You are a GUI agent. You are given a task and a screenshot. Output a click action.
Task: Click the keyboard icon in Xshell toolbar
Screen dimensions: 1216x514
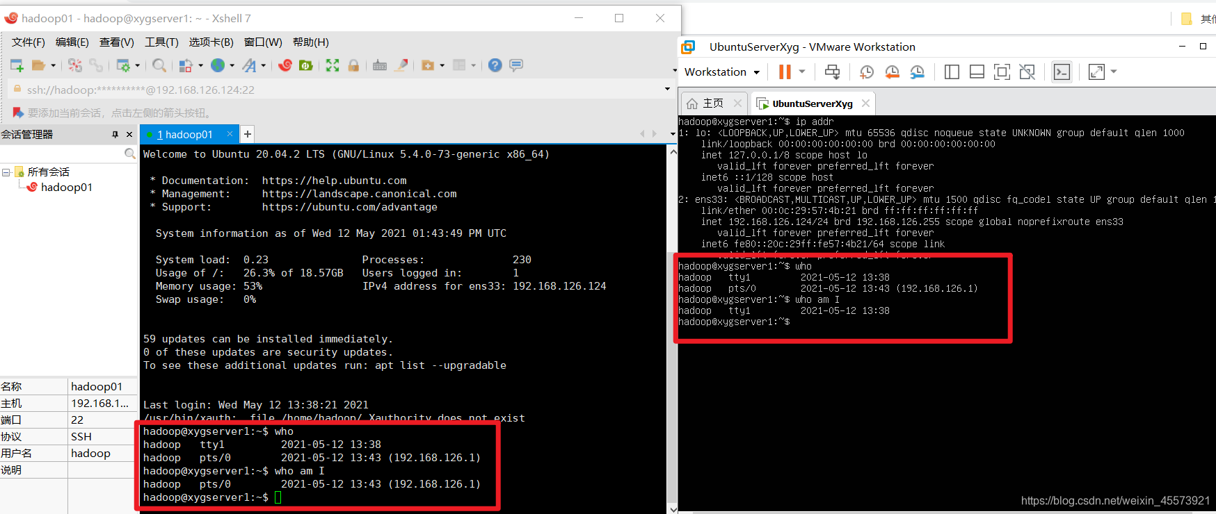(380, 65)
